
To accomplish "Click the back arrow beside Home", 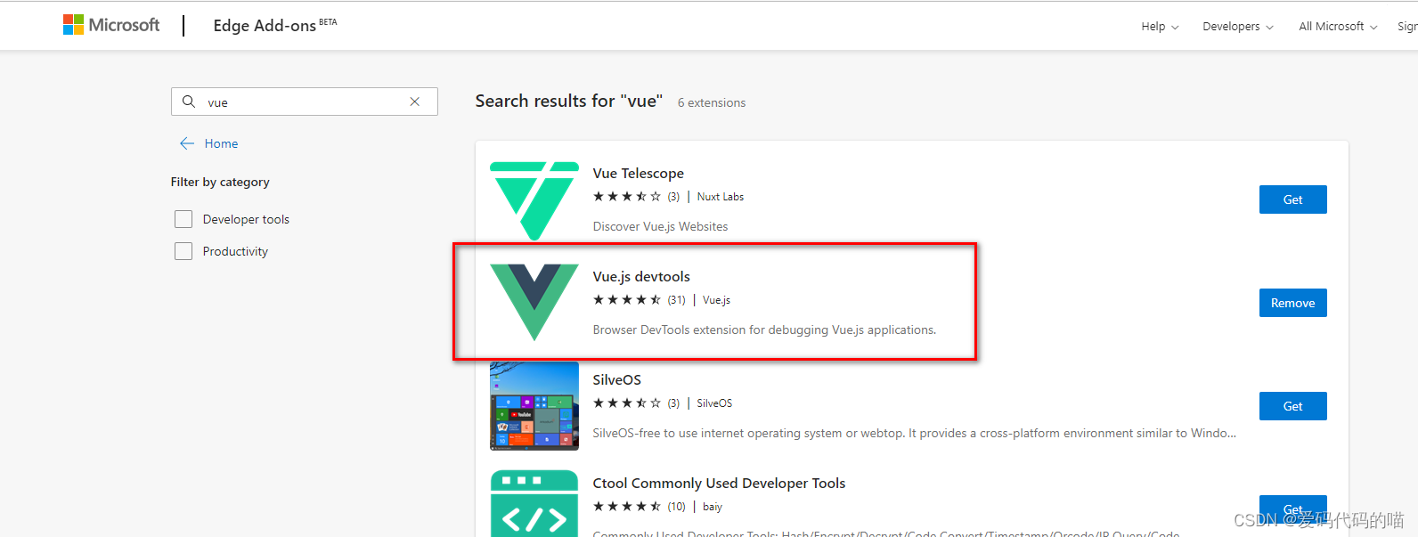I will (x=187, y=143).
